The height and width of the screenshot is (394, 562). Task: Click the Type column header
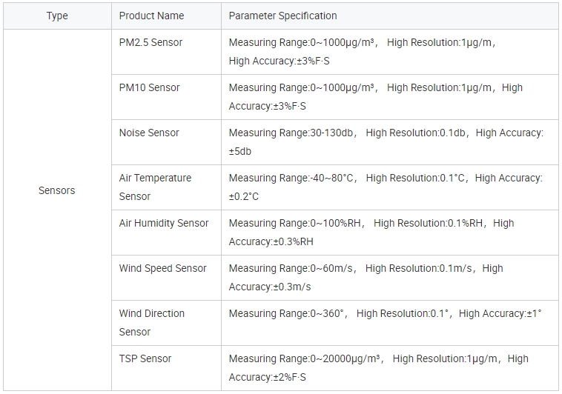57,16
